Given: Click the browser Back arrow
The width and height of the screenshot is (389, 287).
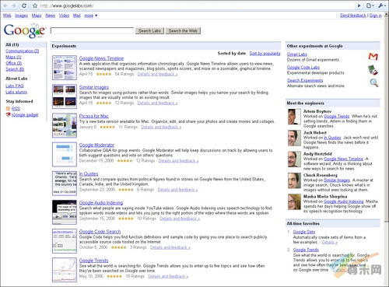Looking at the screenshot, I should [x=5, y=5].
